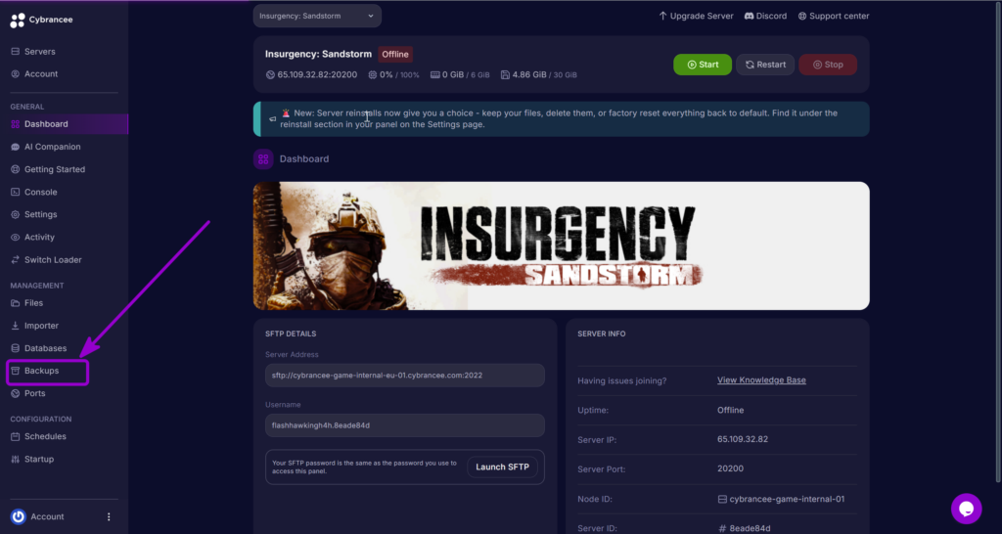Click the Activity eye icon
Viewport: 1002px width, 534px height.
click(x=16, y=237)
